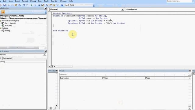
Task: Select the VBAProject (PERSONAL.XLSB) project node
Action: (x=12, y=16)
